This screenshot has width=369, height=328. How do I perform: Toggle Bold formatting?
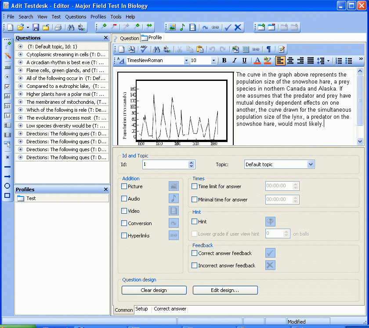(x=224, y=61)
